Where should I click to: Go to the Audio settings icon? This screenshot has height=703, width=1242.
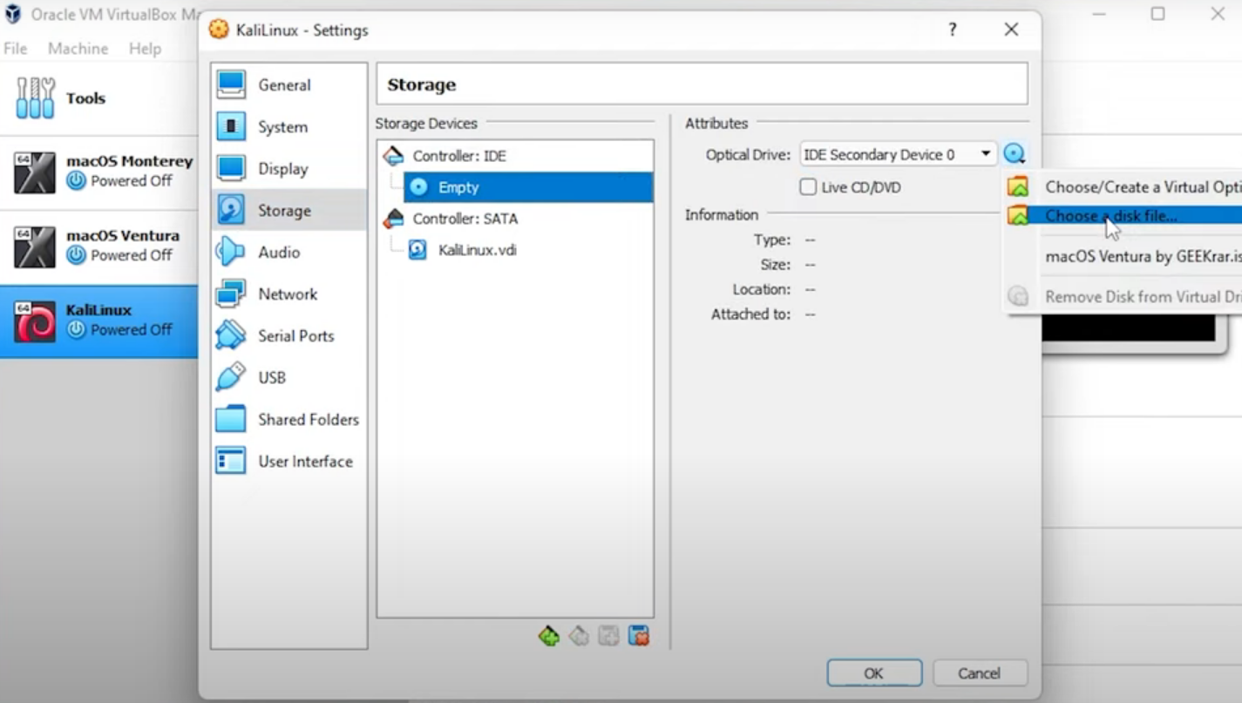[x=231, y=252]
